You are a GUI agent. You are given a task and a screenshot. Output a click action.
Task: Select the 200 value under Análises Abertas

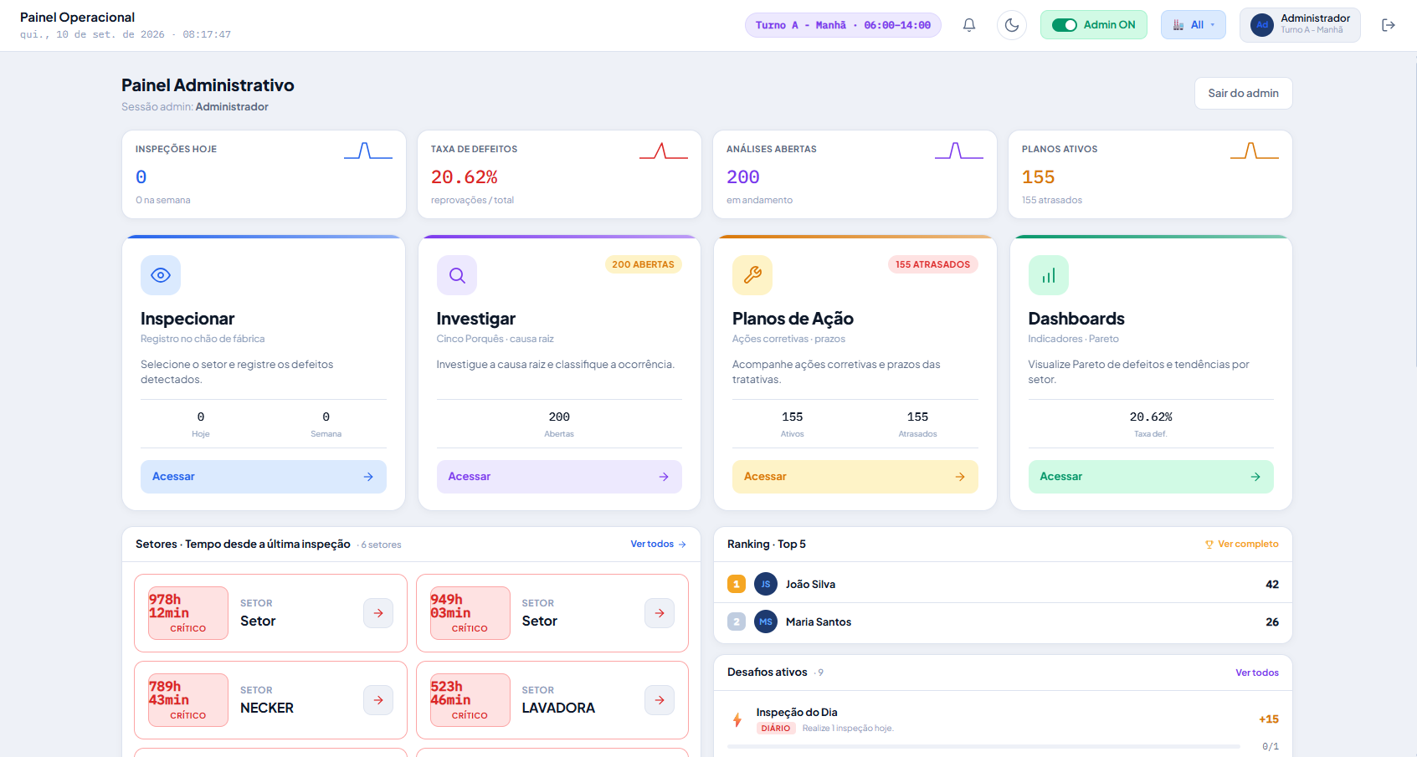pos(743,177)
